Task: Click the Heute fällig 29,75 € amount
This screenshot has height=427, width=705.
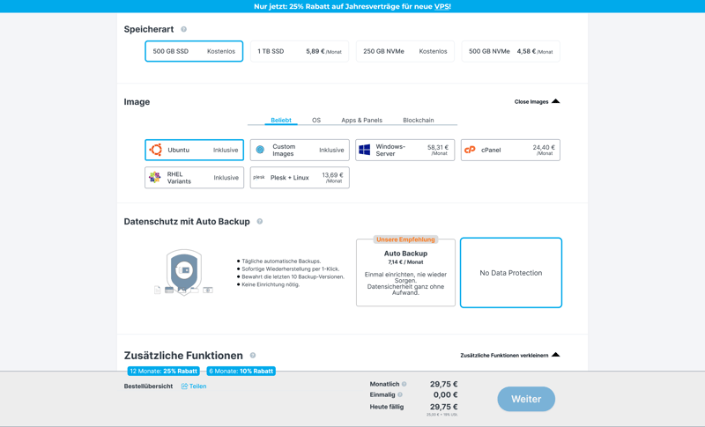Action: click(444, 407)
